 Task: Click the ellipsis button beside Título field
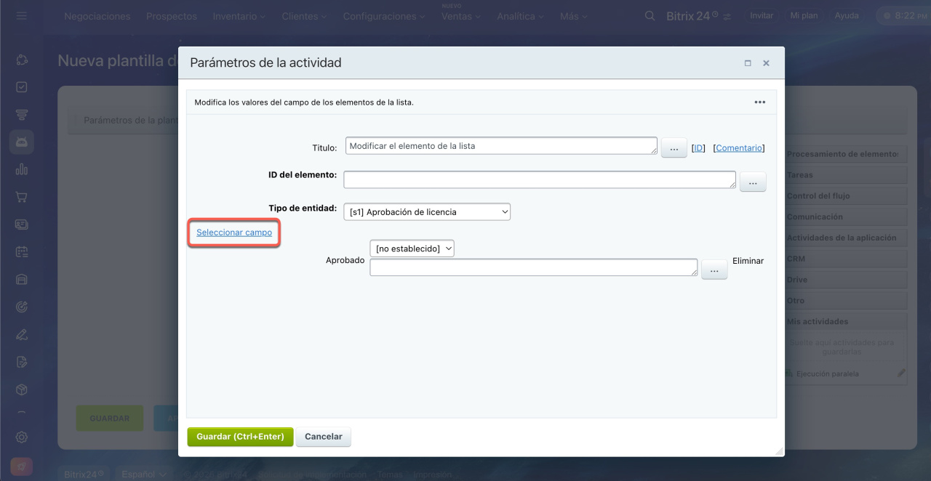[x=674, y=148]
